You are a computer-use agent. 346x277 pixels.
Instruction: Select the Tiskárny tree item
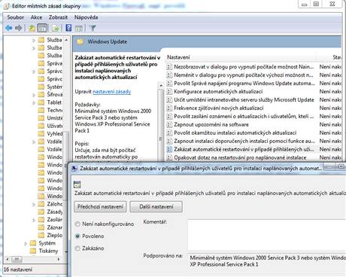tap(48, 251)
